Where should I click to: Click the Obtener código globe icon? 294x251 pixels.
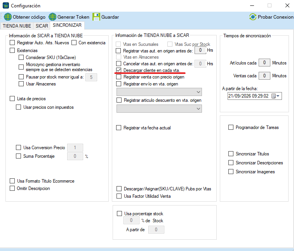[x=8, y=17]
